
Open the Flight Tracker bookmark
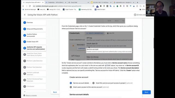coord(70,10)
